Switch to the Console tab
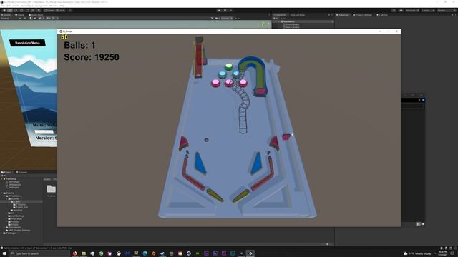 21,172
